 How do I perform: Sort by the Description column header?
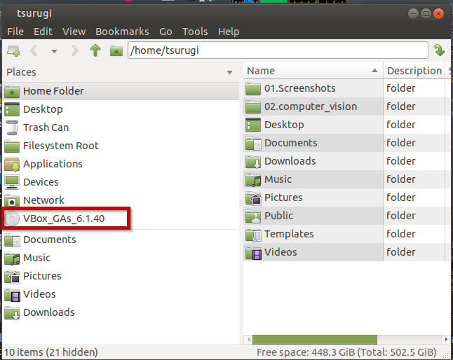pyautogui.click(x=414, y=71)
